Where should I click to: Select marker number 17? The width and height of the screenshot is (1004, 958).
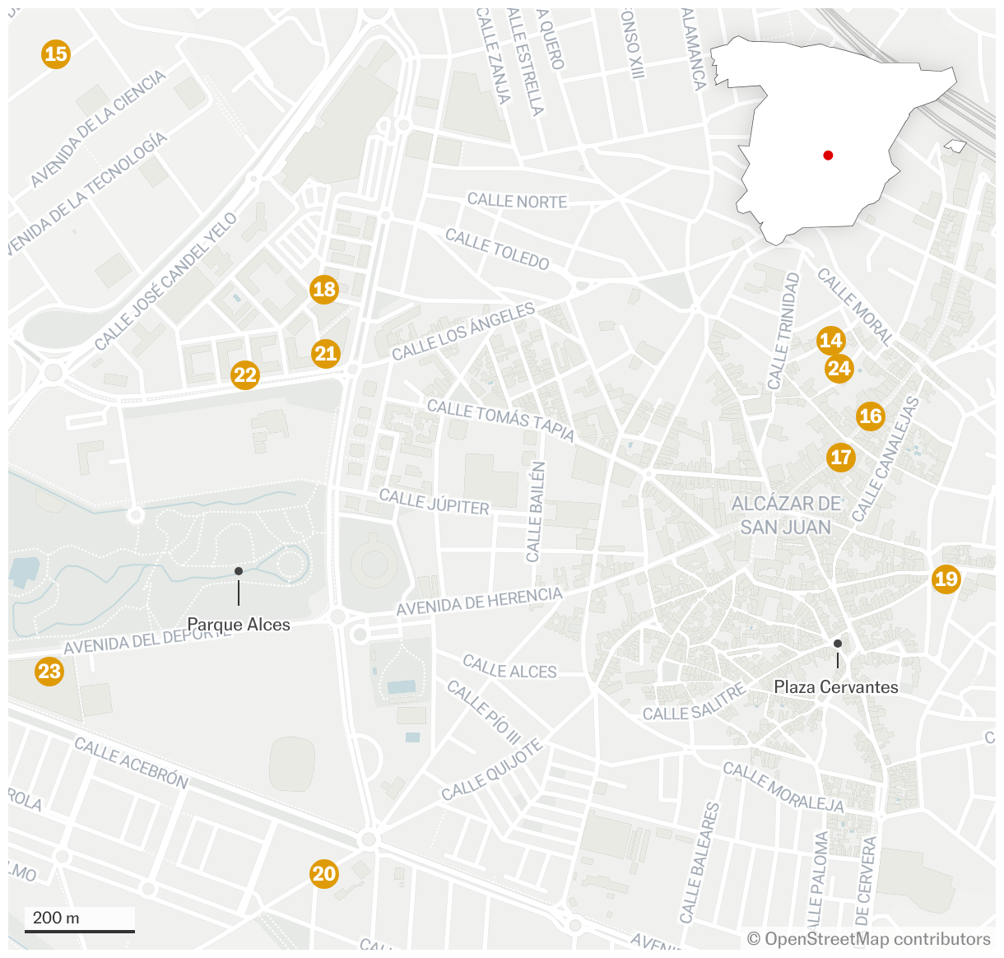[840, 458]
